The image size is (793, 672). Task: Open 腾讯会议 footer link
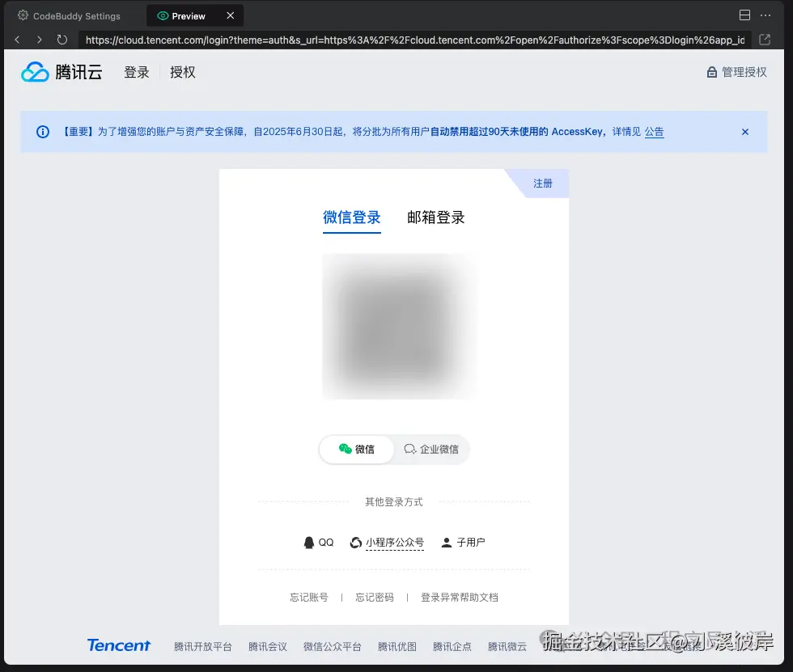coord(268,647)
